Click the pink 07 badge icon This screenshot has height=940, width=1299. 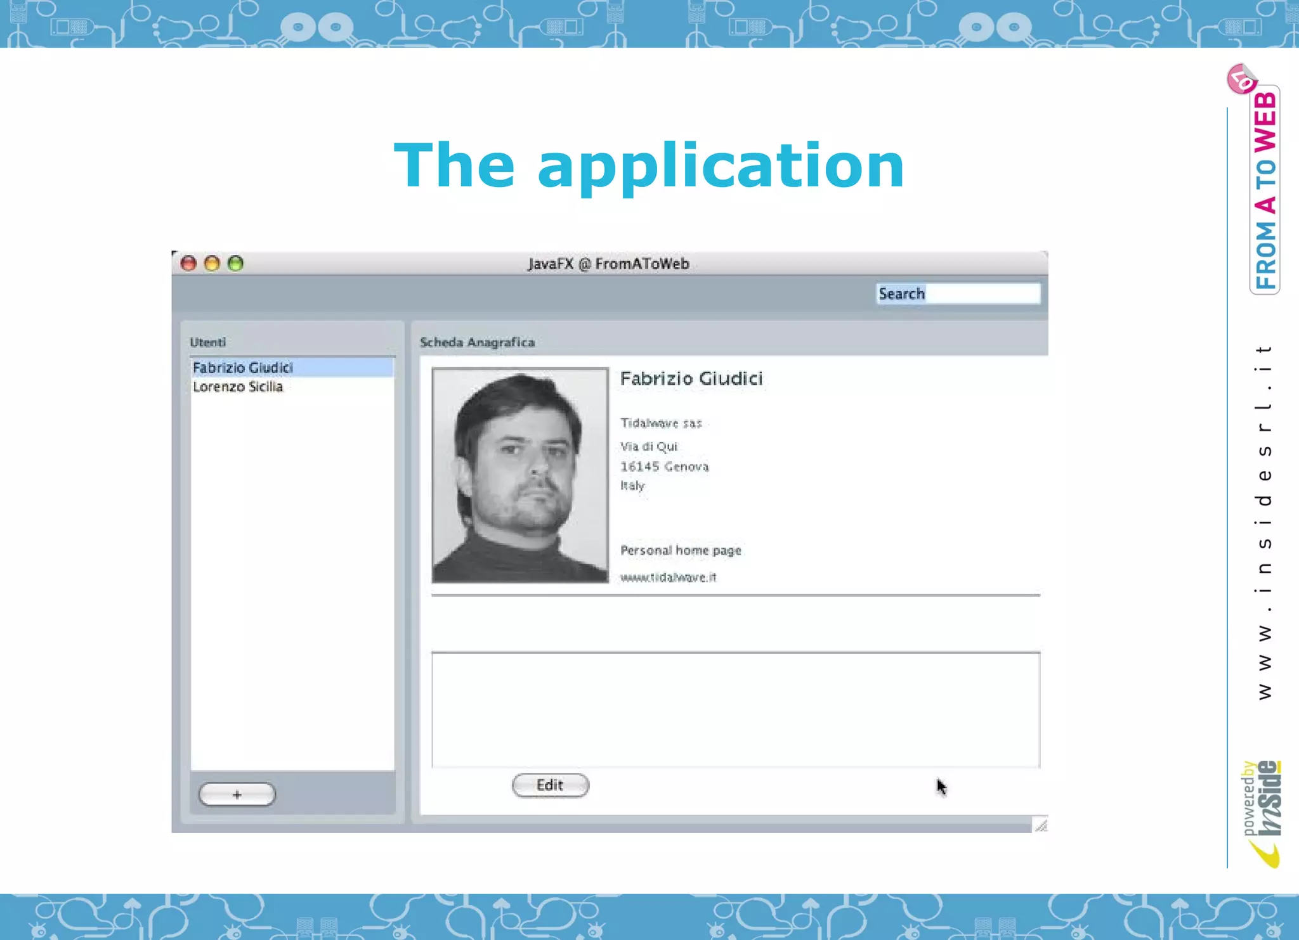click(1241, 80)
